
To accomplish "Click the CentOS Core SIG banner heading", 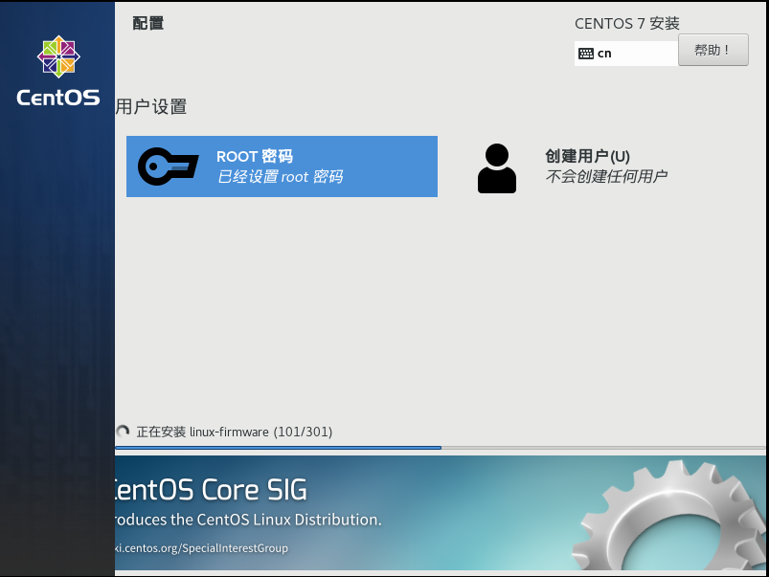I will pos(211,490).
